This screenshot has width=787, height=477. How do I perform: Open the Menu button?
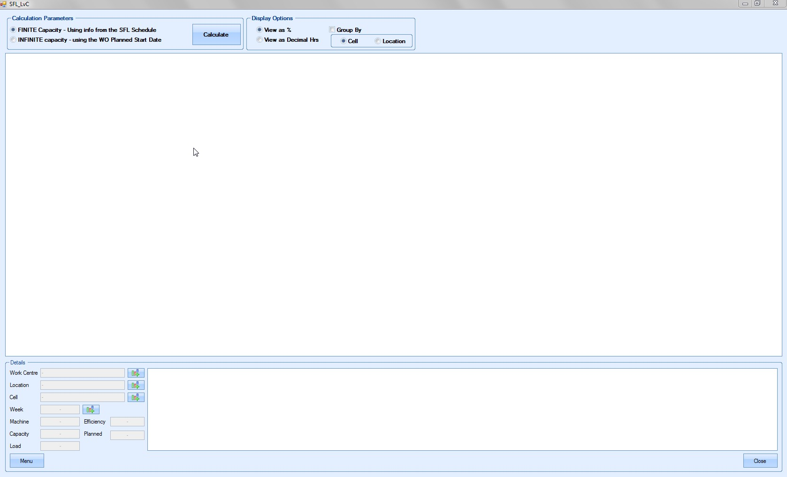coord(27,461)
